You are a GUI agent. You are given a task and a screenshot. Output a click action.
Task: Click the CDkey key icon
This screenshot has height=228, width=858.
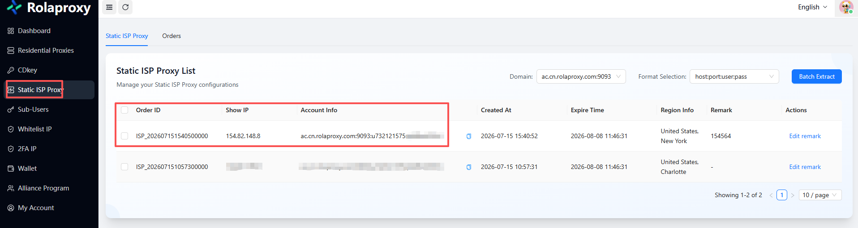[11, 70]
